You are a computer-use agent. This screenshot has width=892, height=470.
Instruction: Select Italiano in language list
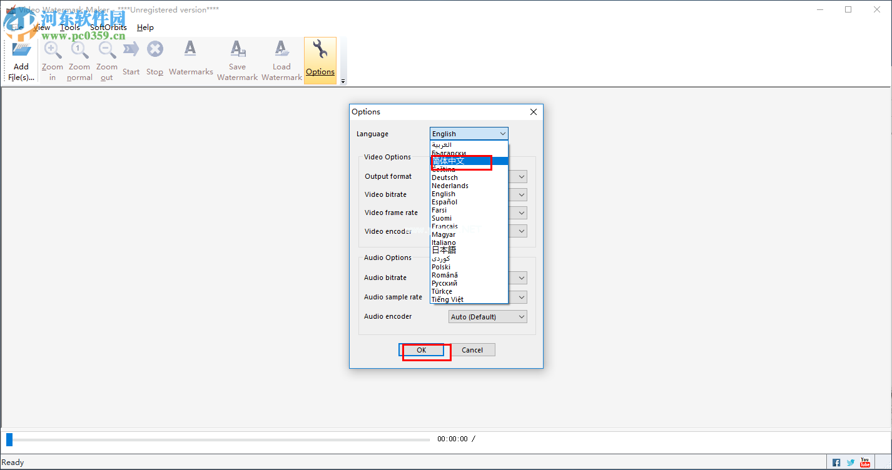pos(469,242)
